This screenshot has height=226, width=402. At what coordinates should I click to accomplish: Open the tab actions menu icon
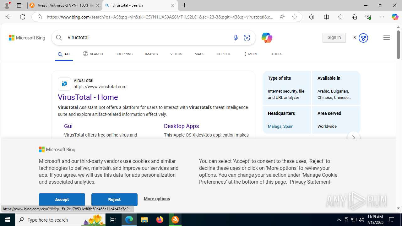pos(19,5)
